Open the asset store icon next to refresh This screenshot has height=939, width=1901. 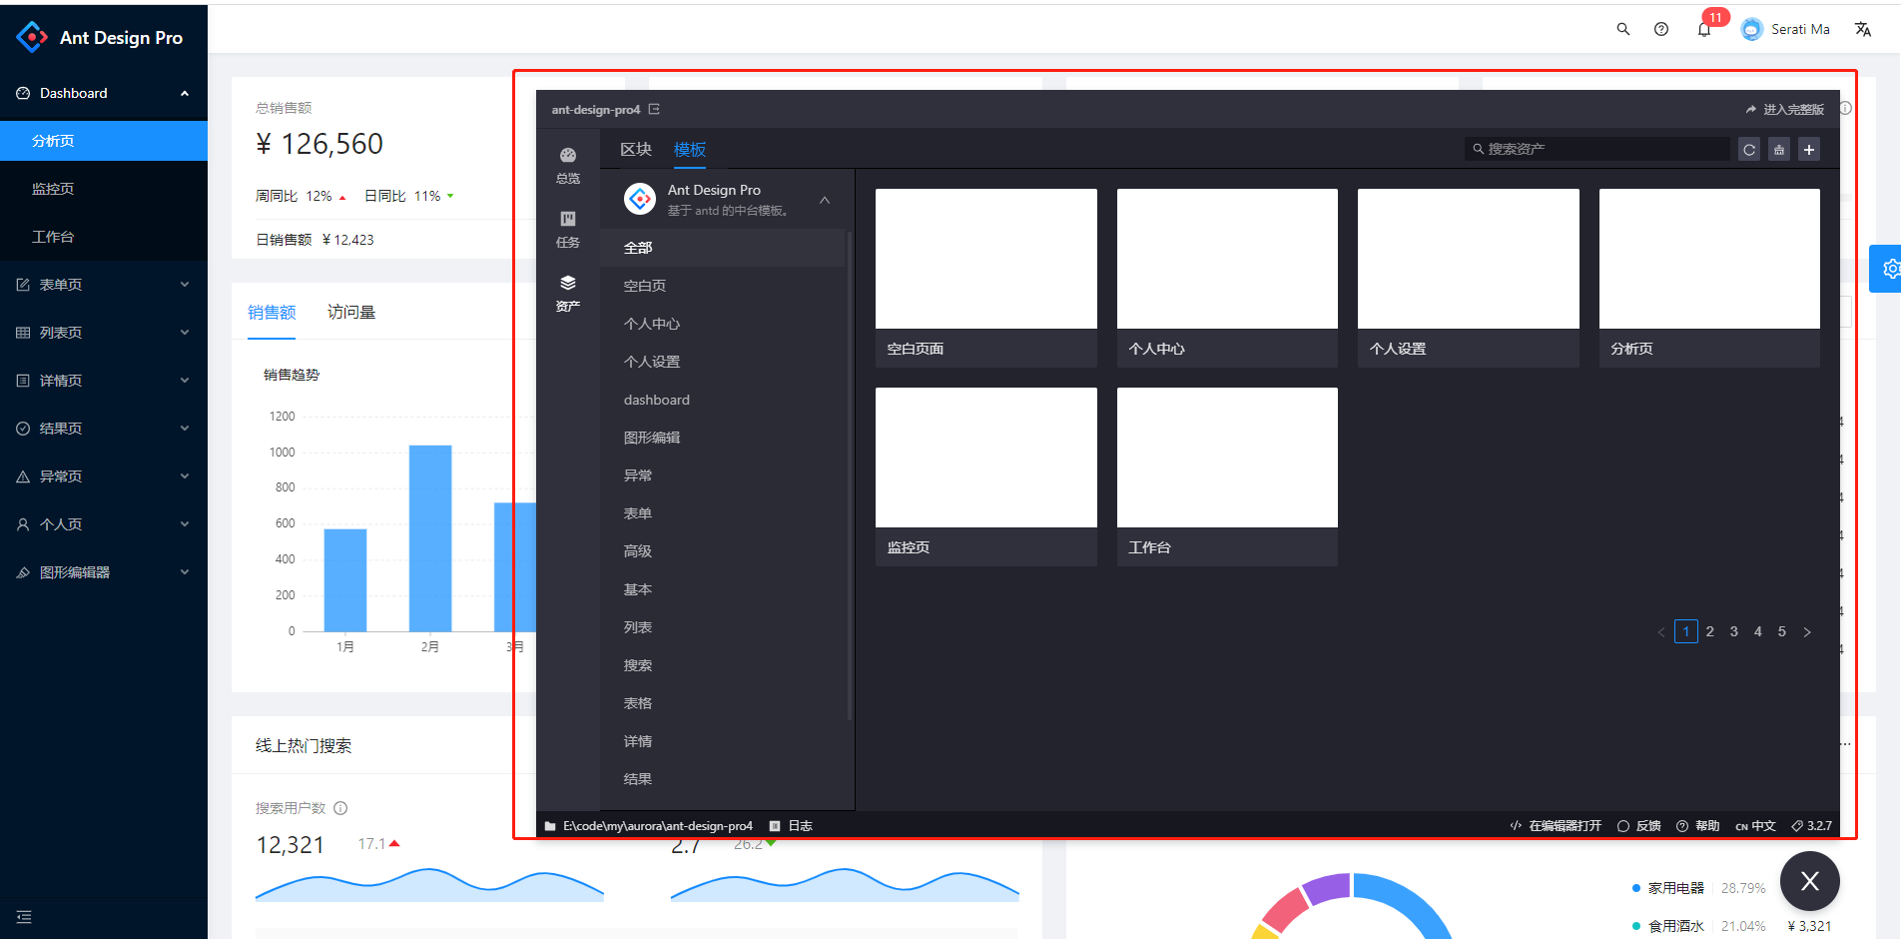(1779, 149)
